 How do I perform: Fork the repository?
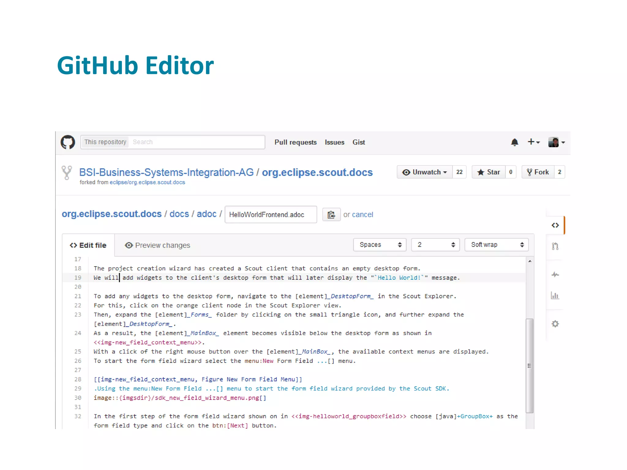[538, 172]
